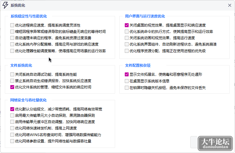Enable 优化进程响应速度 checkbox
This screenshot has width=235, height=153.
(x=12, y=25)
